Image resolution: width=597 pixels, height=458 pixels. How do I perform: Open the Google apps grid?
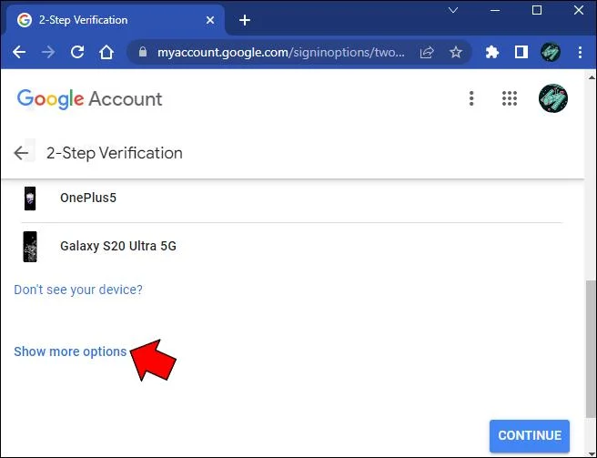(510, 98)
